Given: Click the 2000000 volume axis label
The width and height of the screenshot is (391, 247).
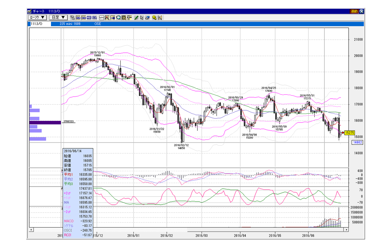Looking at the screenshot, I should pos(357,207).
